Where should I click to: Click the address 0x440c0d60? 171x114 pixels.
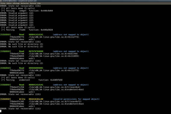click(x=47, y=11)
